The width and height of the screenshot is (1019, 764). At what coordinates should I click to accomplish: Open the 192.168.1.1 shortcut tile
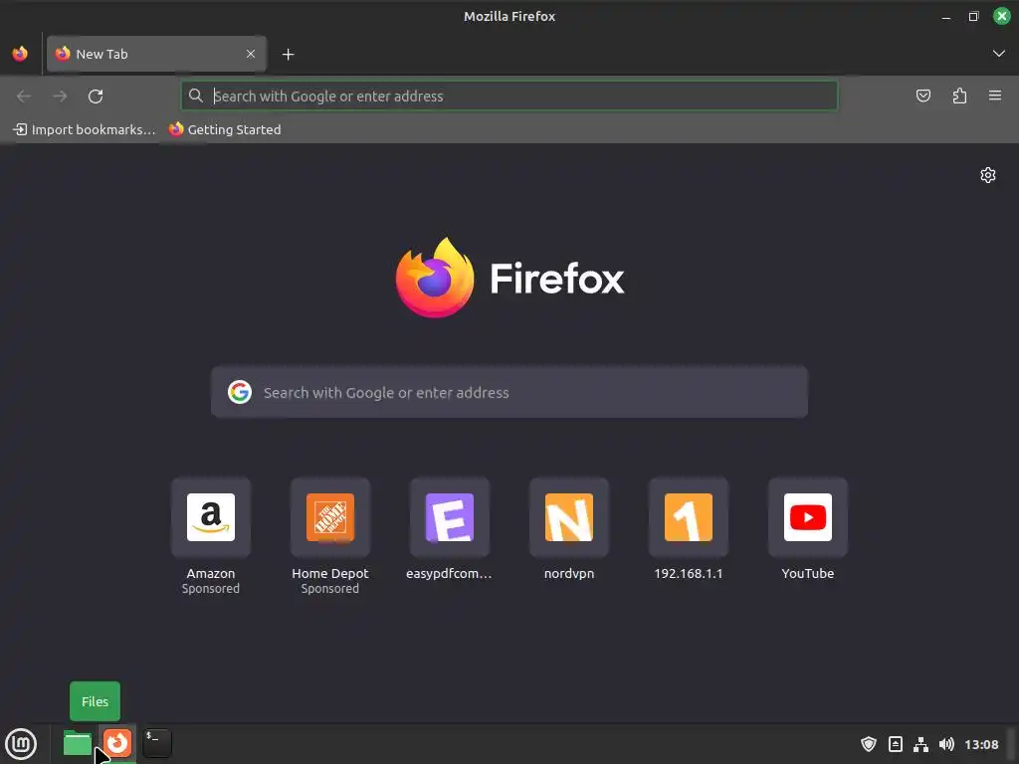click(689, 517)
